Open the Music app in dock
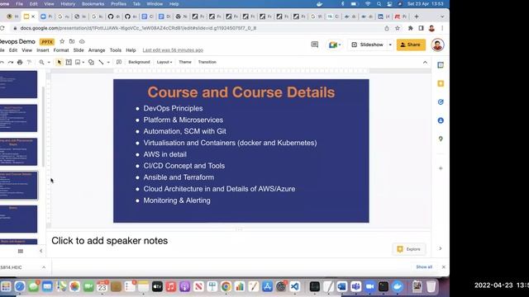The width and height of the screenshot is (529, 297). (171, 286)
